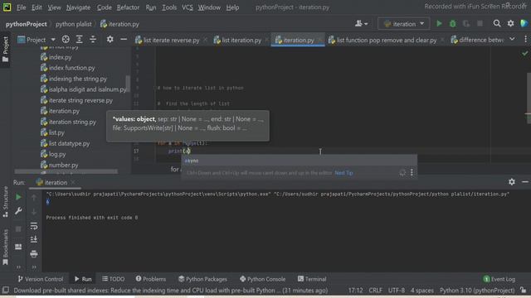Print the Run console output
Screen dimensions: 531x298
(x=34, y=254)
